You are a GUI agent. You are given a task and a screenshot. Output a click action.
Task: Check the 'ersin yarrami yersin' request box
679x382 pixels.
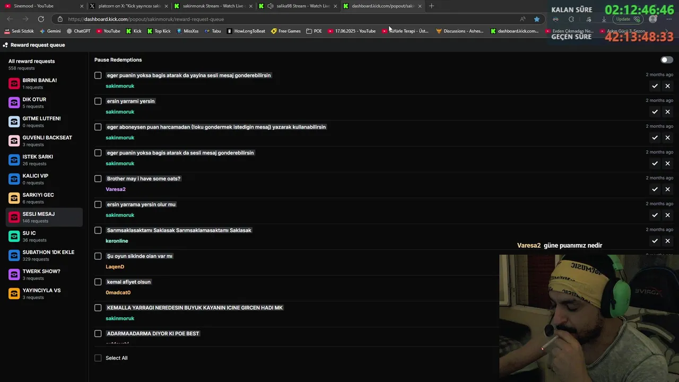pyautogui.click(x=98, y=101)
